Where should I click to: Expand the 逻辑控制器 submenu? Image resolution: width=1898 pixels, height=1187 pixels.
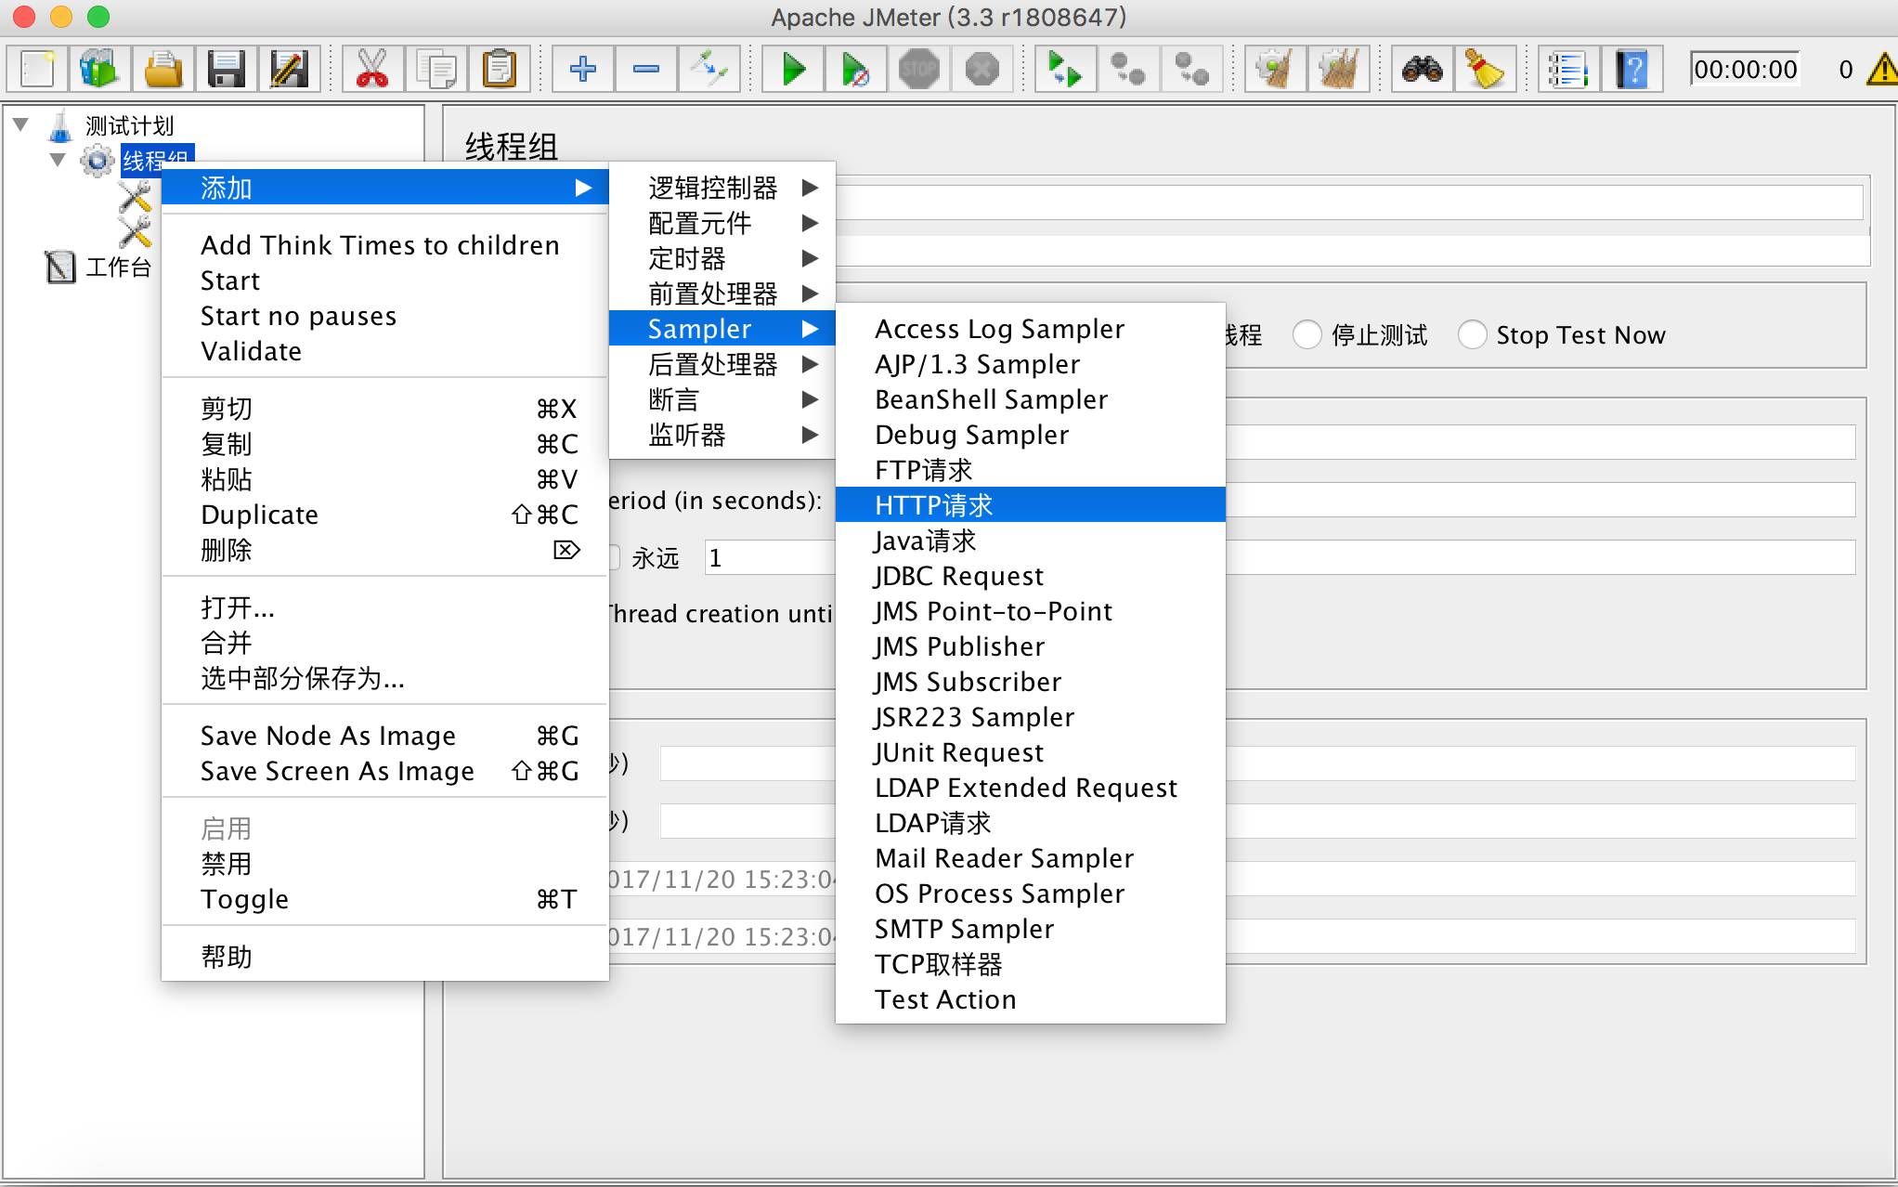pyautogui.click(x=722, y=188)
